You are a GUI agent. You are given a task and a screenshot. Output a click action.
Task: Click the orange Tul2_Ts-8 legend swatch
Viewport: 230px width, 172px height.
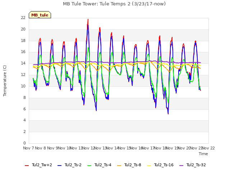119,166
